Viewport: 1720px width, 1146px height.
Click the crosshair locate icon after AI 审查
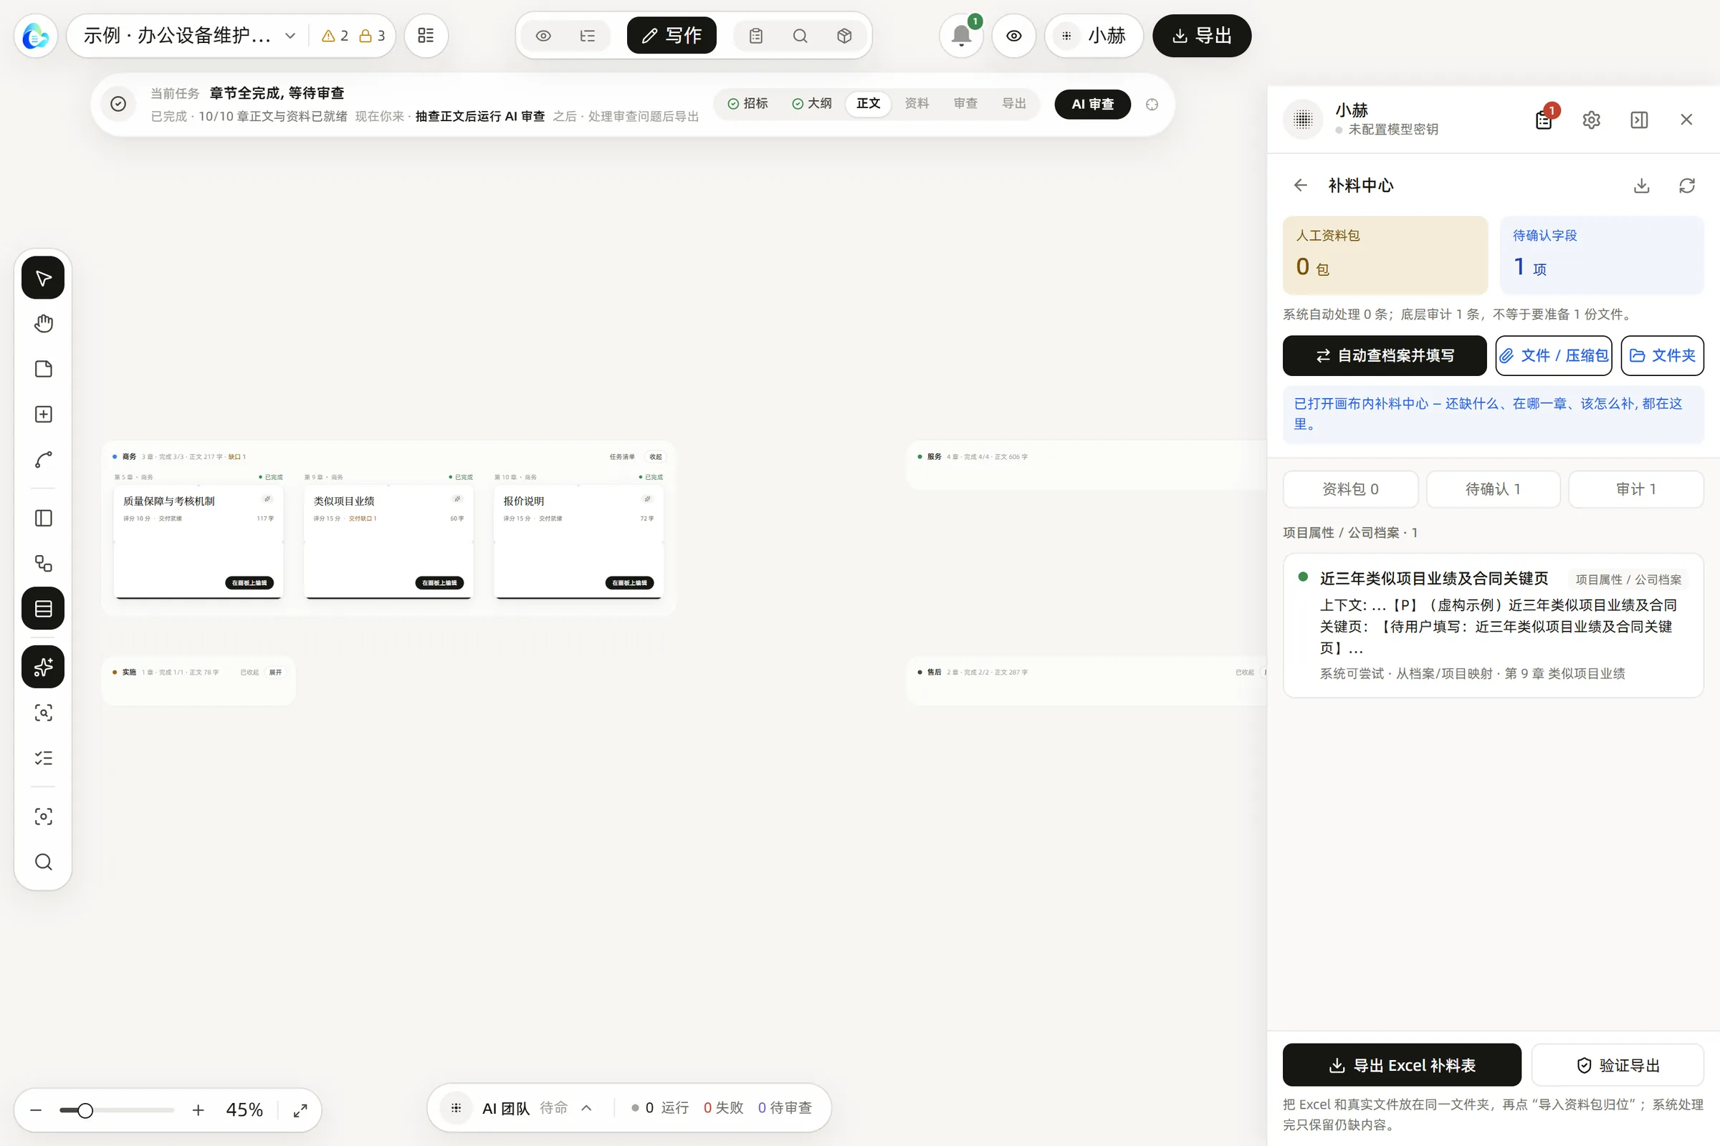[1152, 105]
